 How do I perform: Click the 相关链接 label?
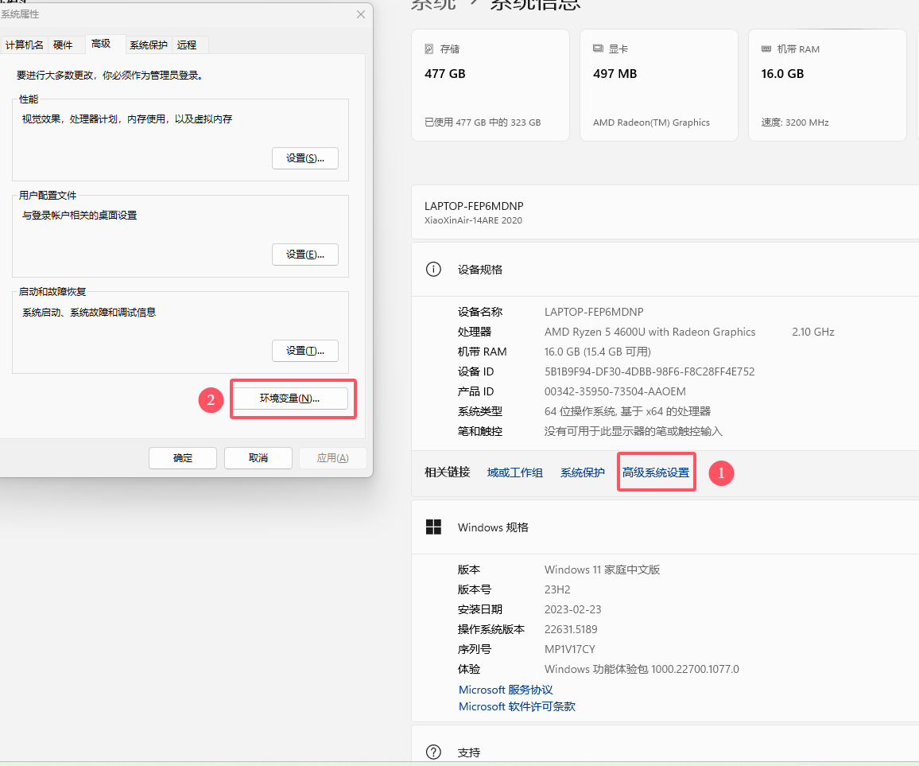tap(448, 472)
